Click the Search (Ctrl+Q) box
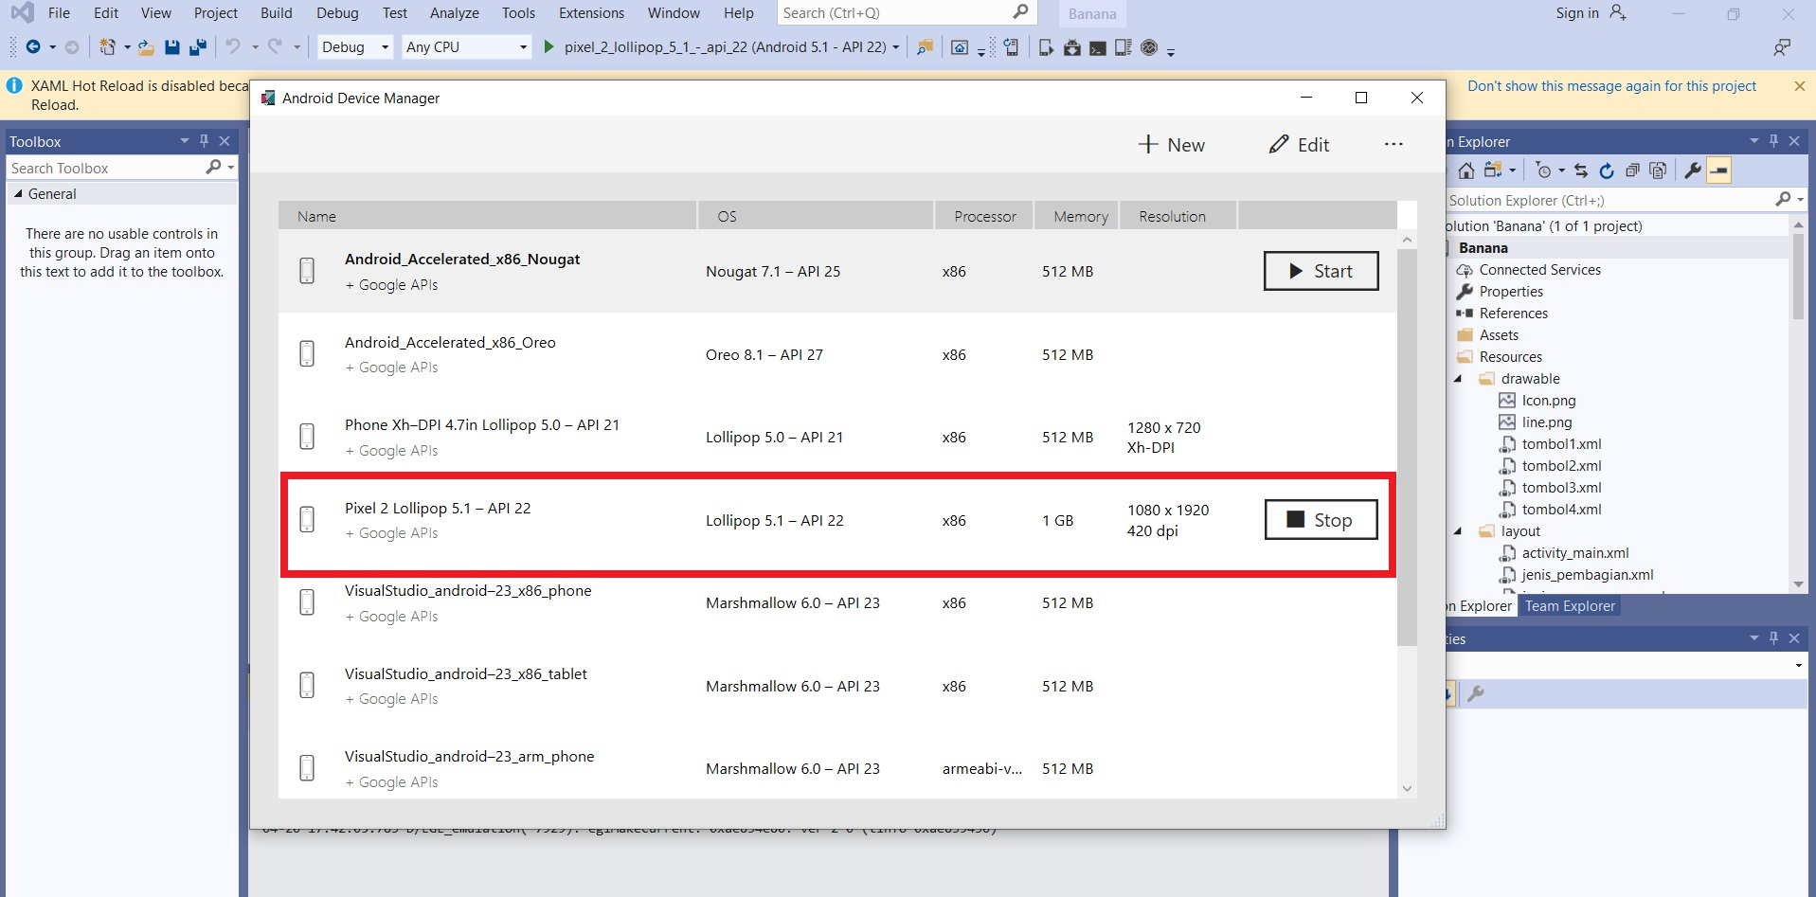Screen dimensions: 1816x897 pos(908,13)
